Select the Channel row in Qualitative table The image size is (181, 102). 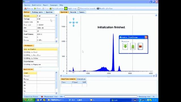(x=39, y=76)
